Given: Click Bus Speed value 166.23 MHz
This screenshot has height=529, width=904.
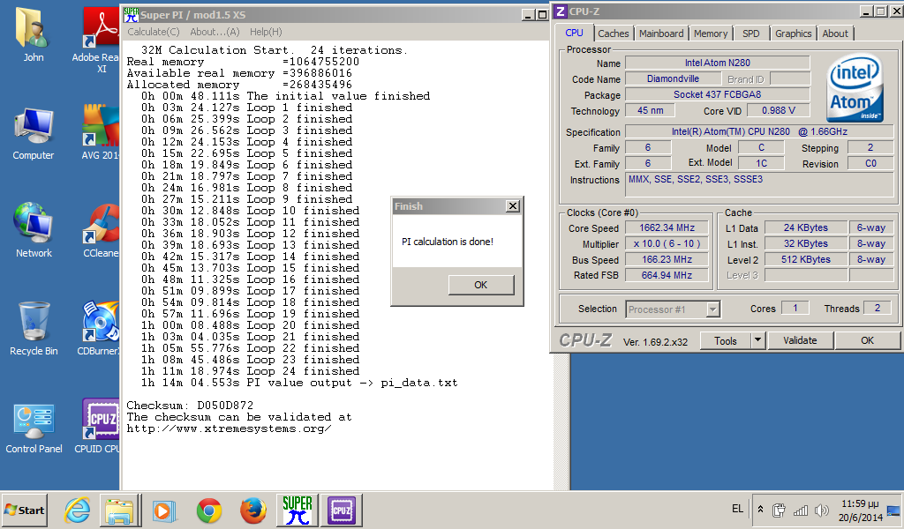Looking at the screenshot, I should 667,259.
